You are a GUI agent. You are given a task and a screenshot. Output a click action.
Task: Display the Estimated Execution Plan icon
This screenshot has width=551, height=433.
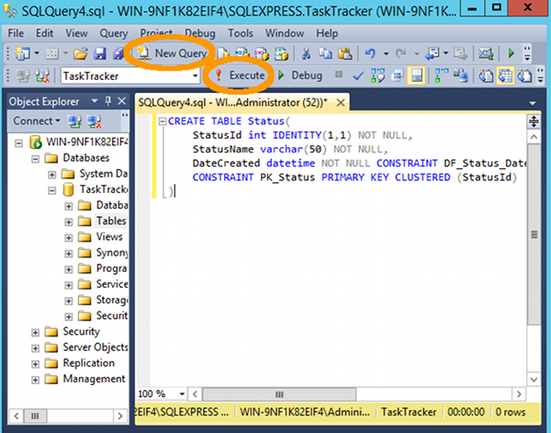pyautogui.click(x=377, y=75)
